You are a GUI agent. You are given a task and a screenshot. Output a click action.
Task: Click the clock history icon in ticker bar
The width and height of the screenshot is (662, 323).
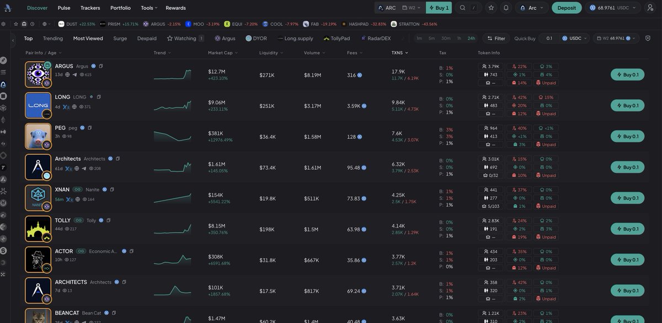[33, 24]
